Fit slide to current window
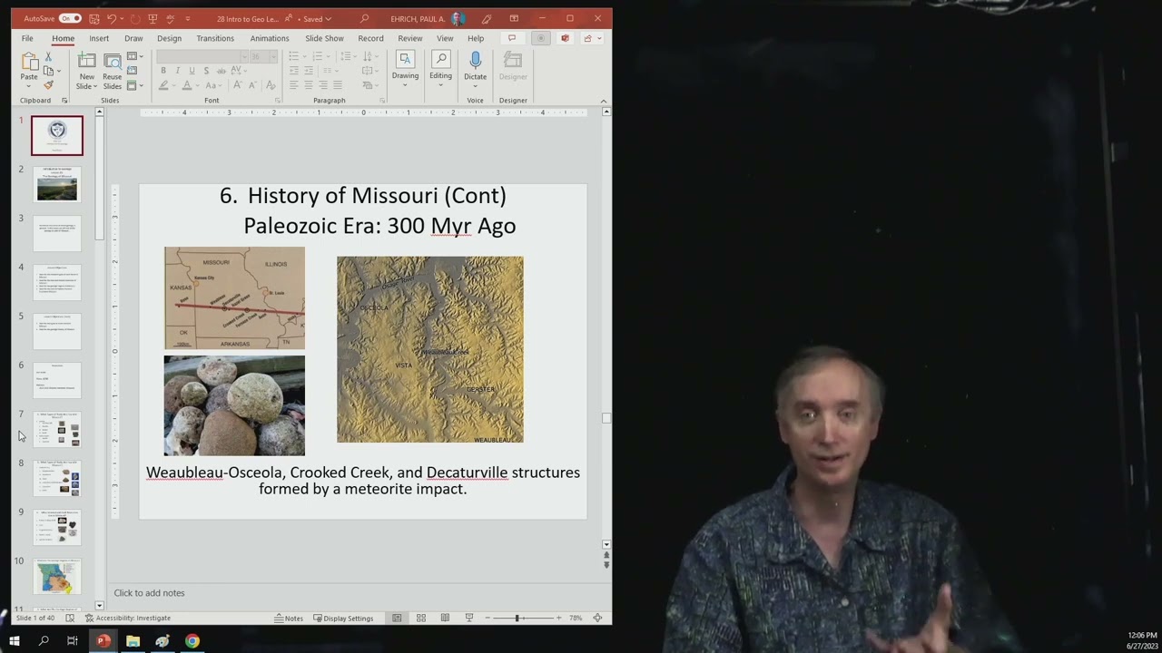 [597, 618]
